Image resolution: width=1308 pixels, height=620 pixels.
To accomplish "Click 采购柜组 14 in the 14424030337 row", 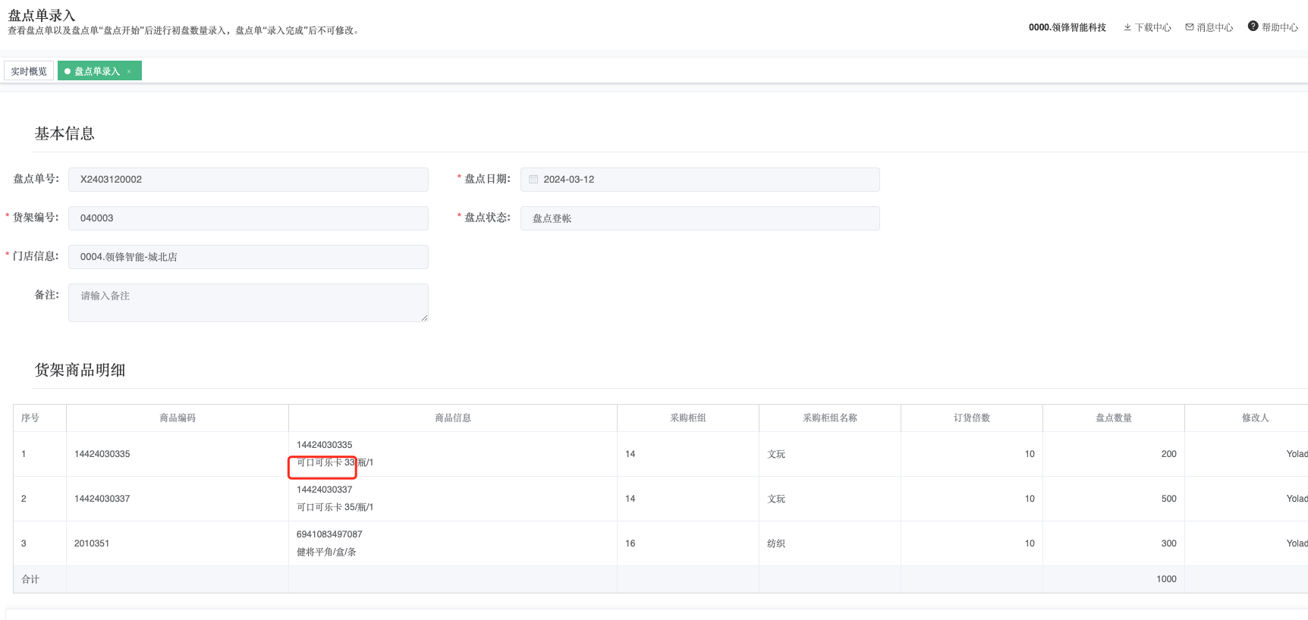I will (x=630, y=499).
